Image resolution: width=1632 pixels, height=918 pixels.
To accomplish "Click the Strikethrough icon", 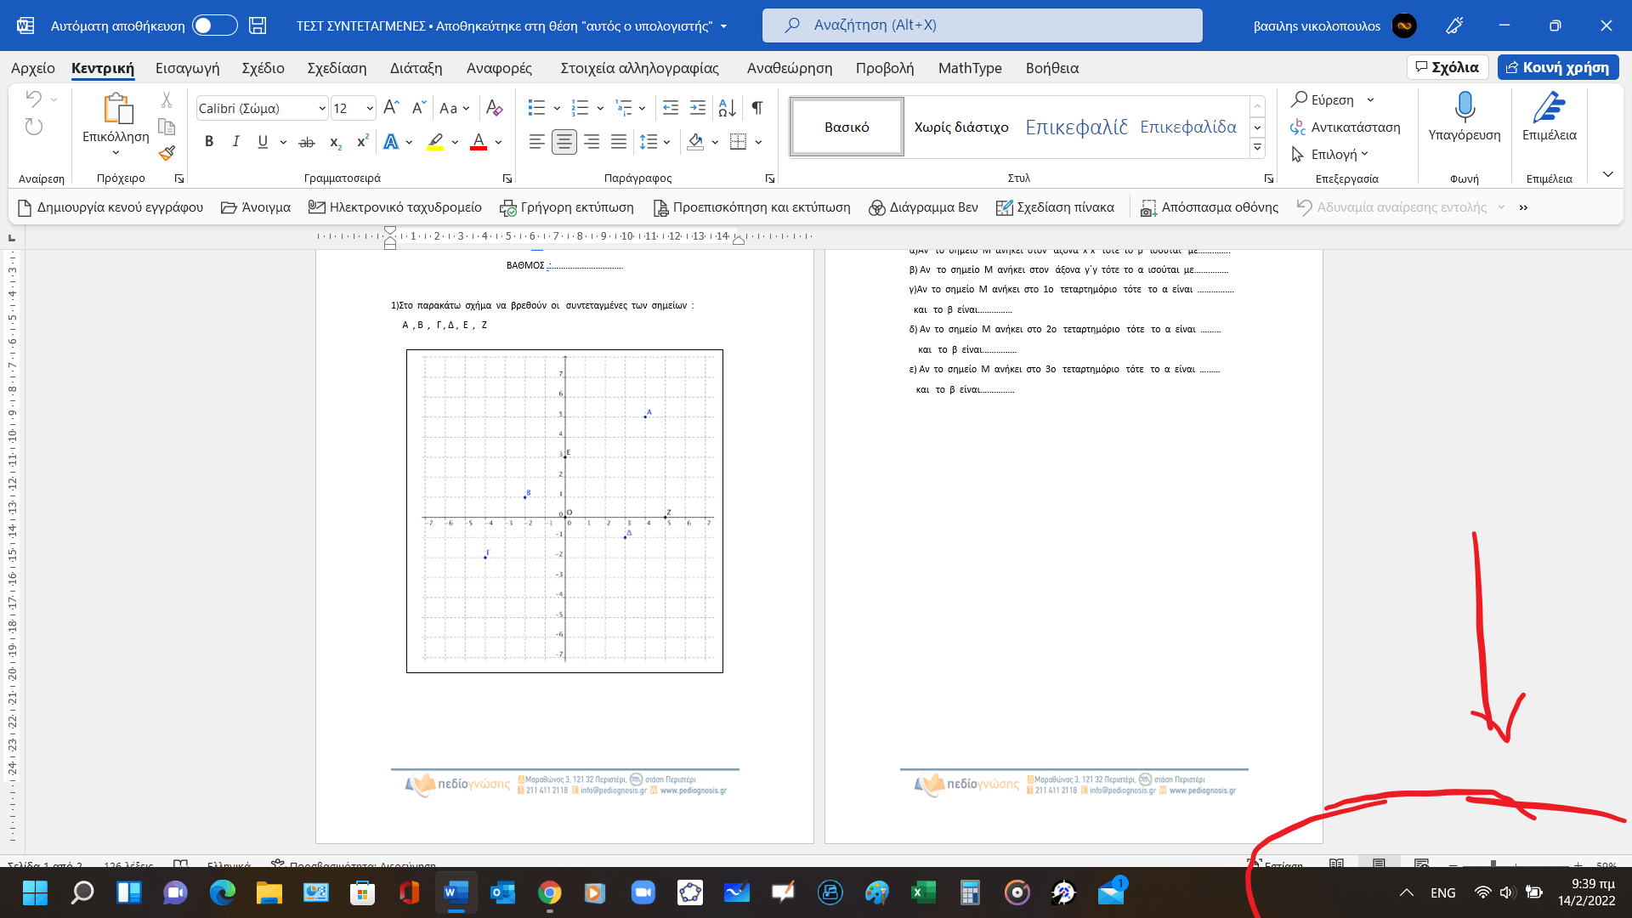I will 307,142.
